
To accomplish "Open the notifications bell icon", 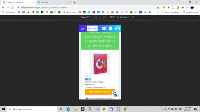I will pos(110,28).
